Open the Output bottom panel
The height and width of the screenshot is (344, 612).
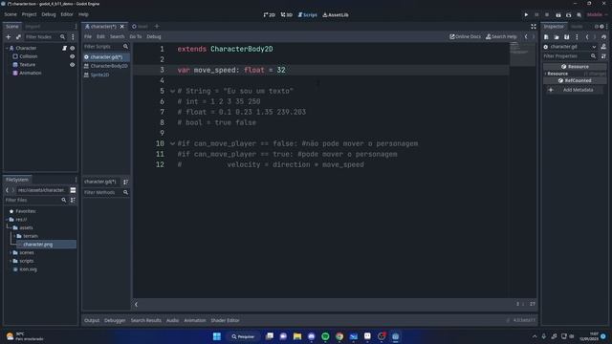pyautogui.click(x=92, y=321)
